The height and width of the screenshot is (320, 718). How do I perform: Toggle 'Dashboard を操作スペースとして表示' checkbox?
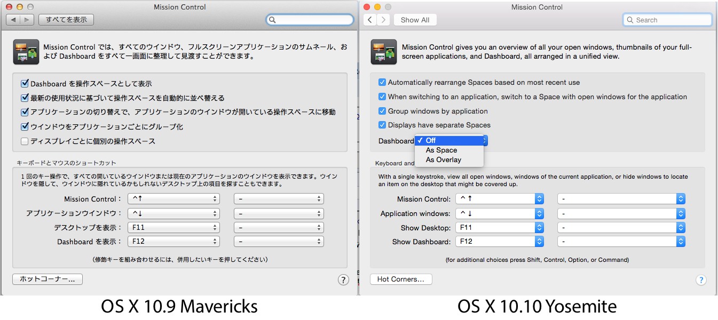click(25, 84)
